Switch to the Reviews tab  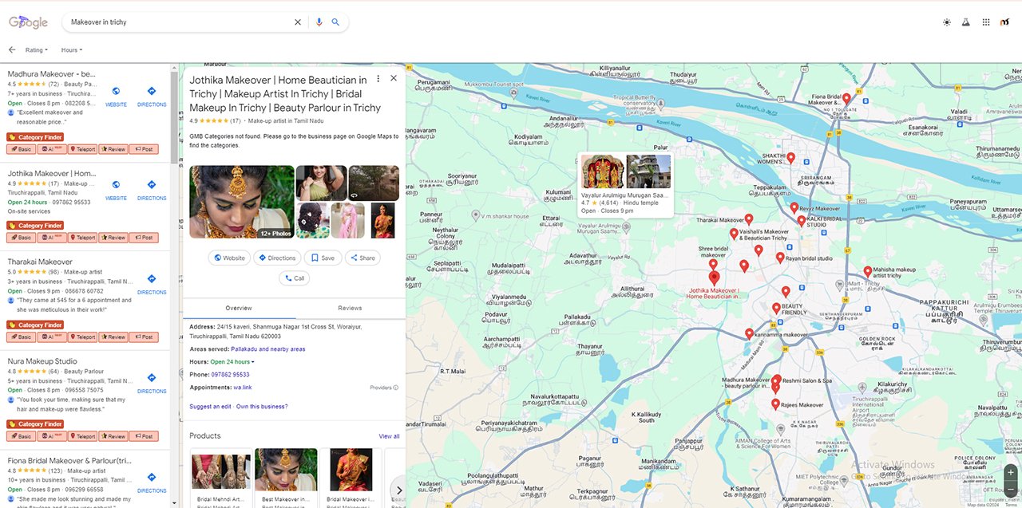350,308
